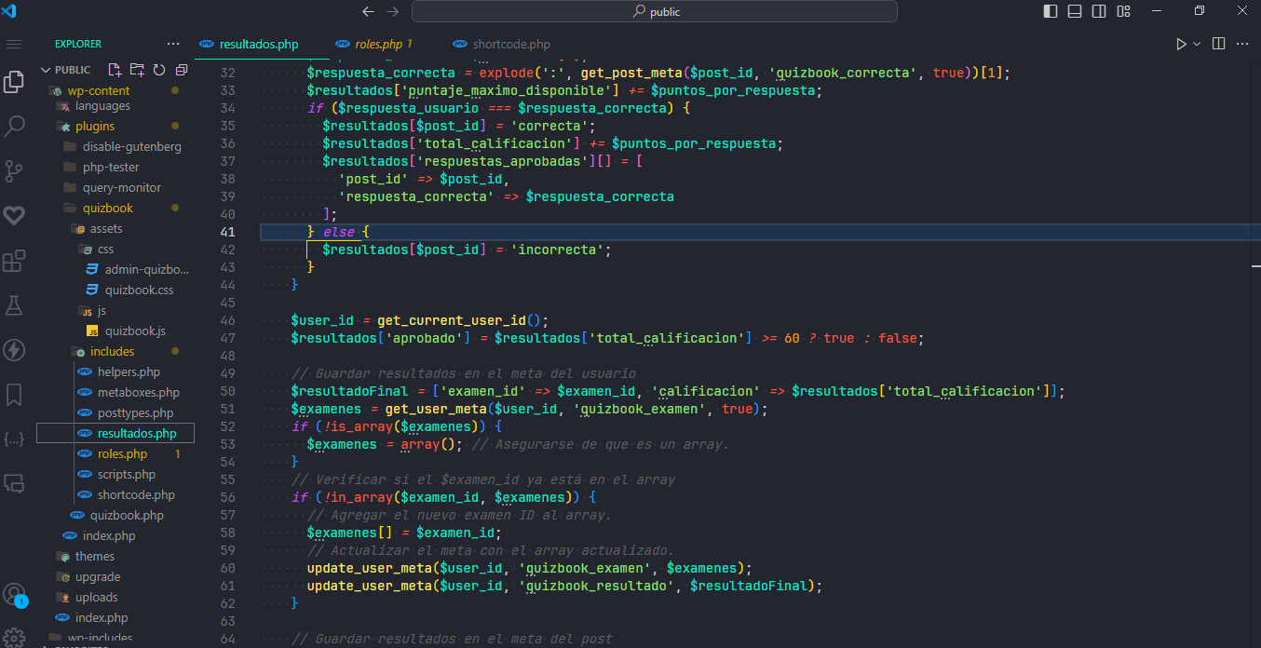Customize layout from title bar
Screen dimensions: 1261x648
point(1123,12)
